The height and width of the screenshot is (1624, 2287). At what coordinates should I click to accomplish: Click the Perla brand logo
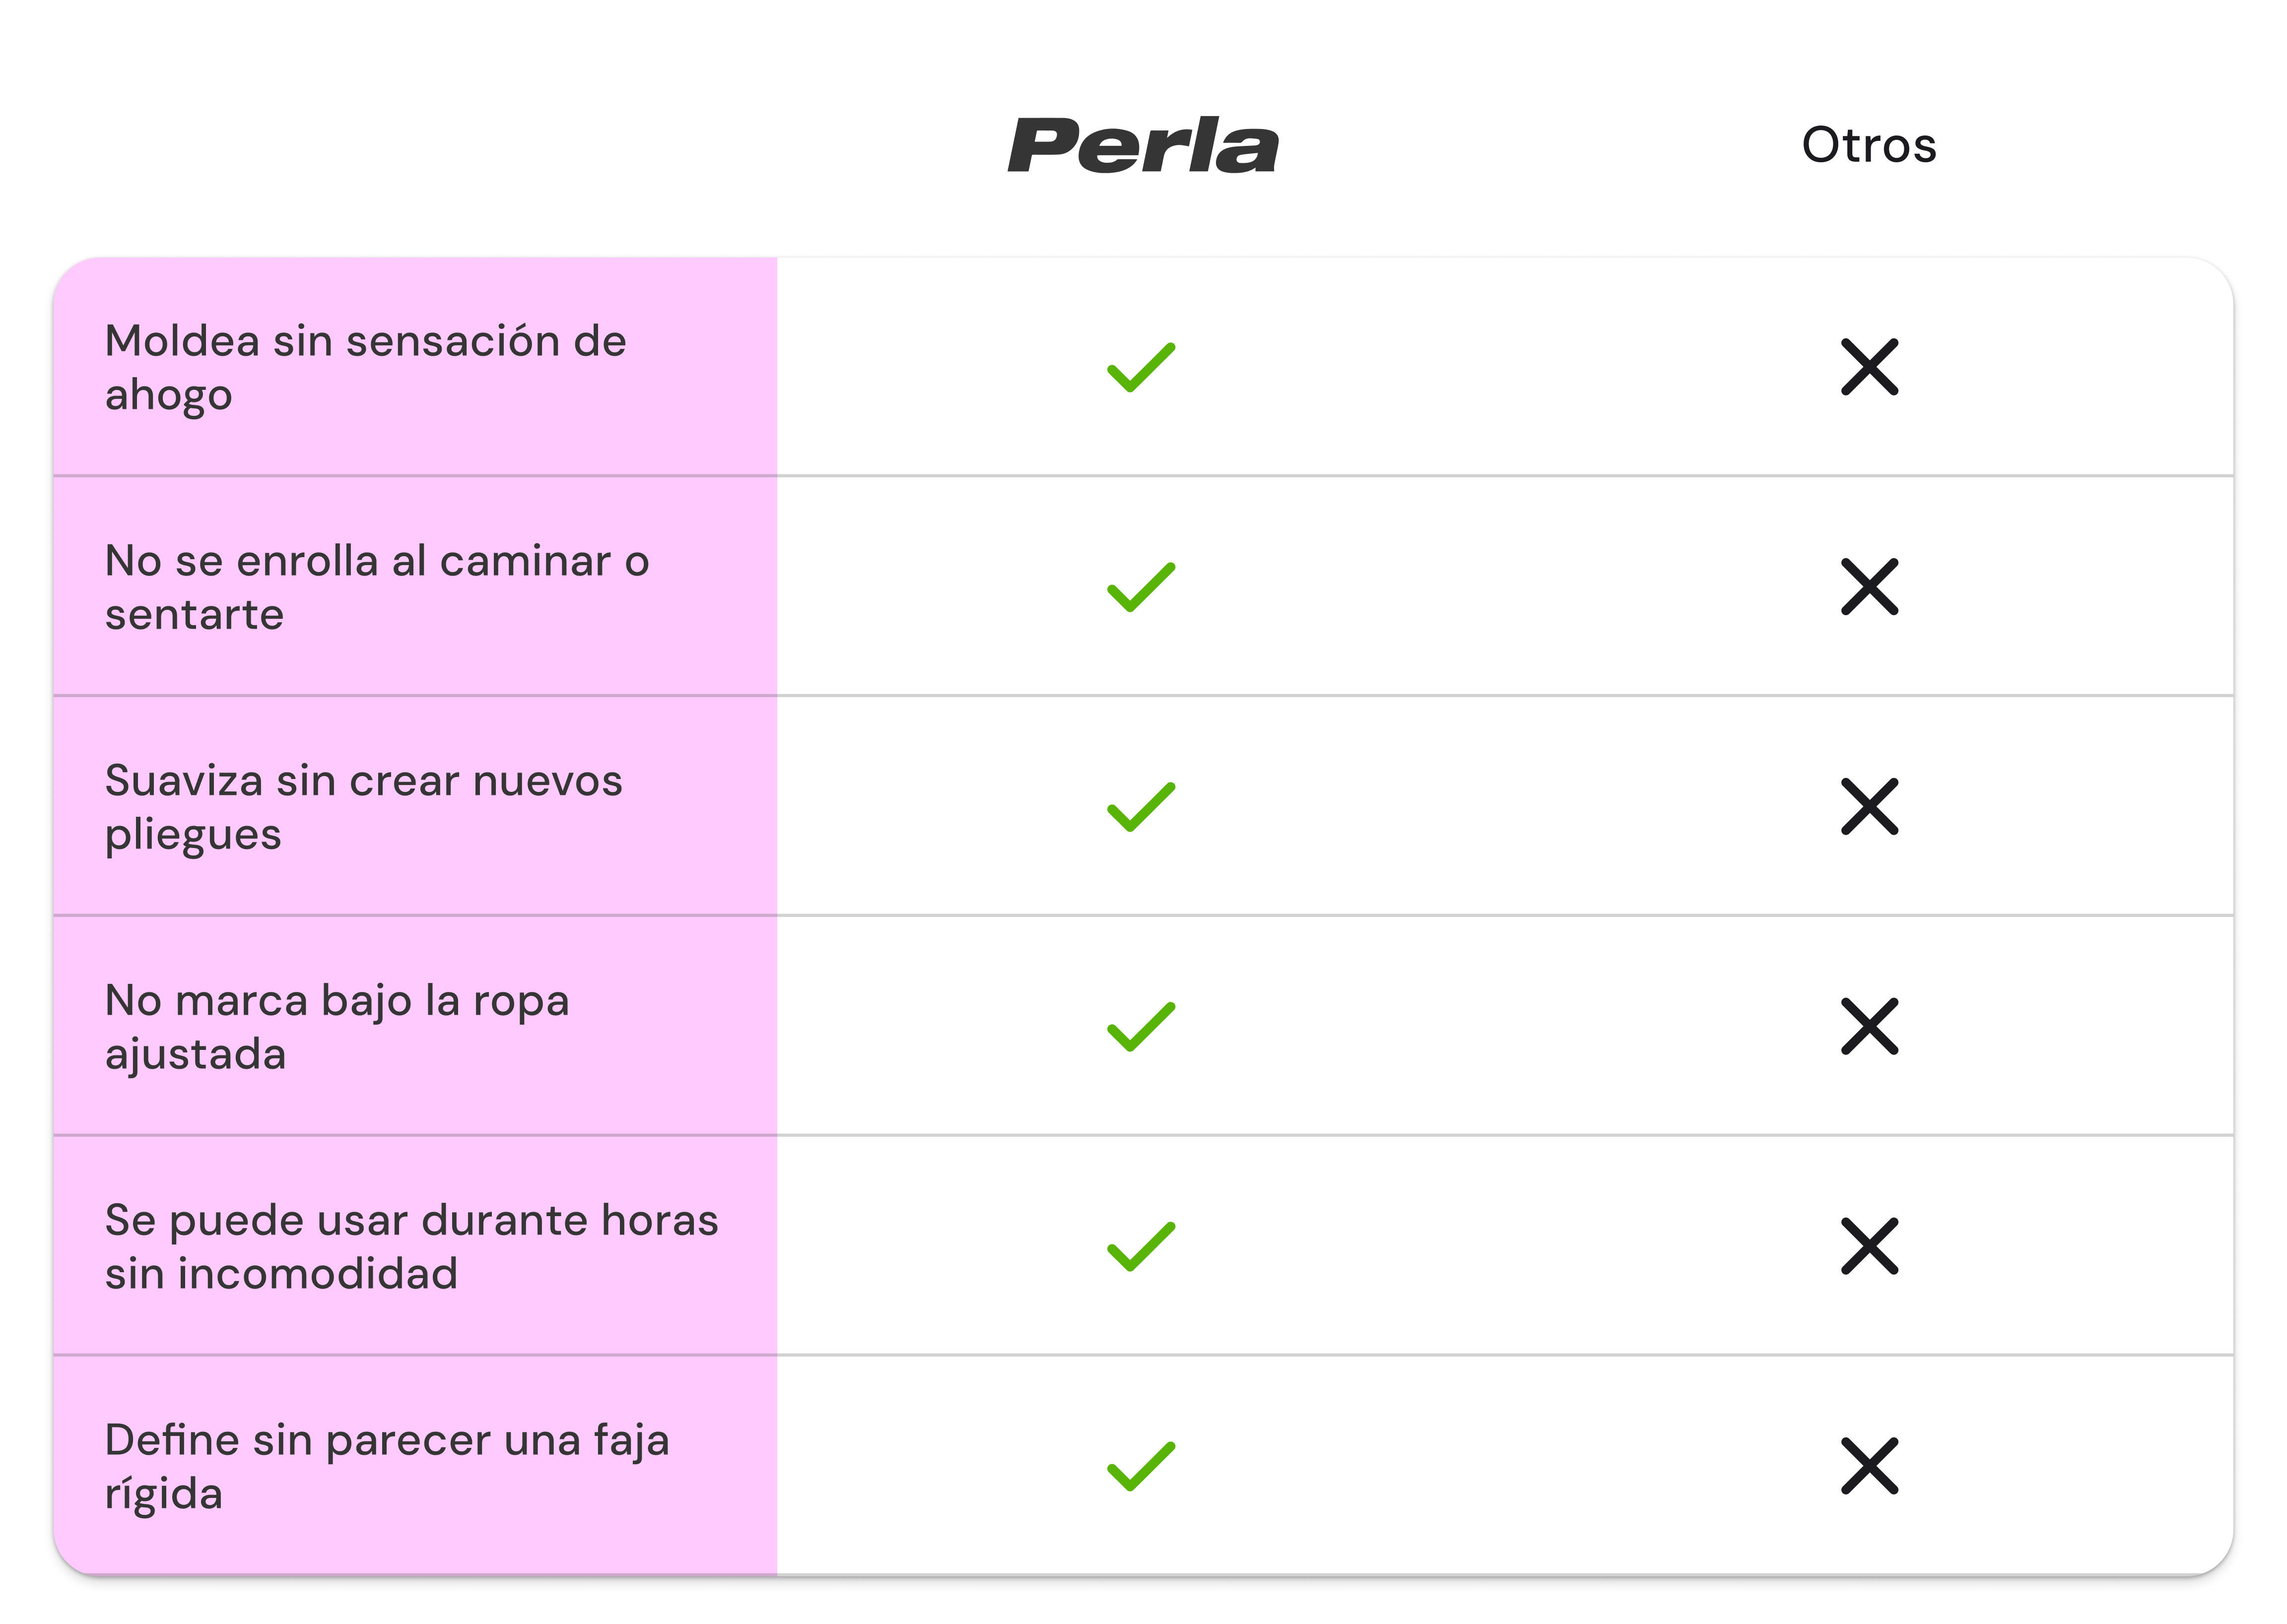point(1142,146)
